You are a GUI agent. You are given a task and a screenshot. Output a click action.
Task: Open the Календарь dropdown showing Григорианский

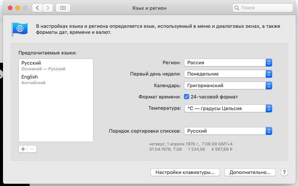228,86
